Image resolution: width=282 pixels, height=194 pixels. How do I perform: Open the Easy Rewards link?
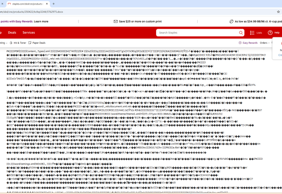(250, 43)
